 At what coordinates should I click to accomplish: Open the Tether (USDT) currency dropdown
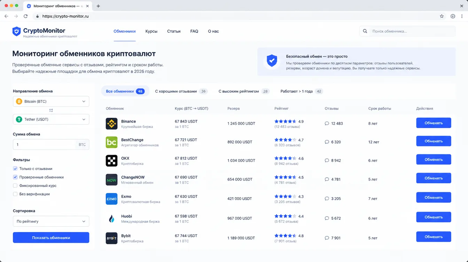51,119
